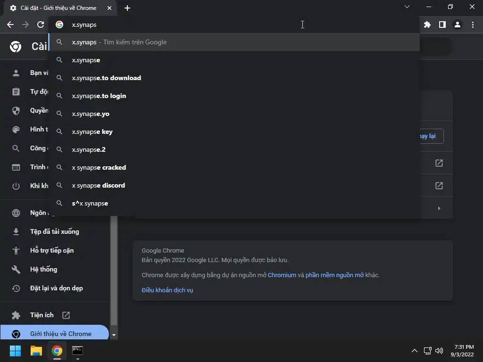Choose the x.synapse key suggestion
The height and width of the screenshot is (362, 483).
click(x=234, y=132)
